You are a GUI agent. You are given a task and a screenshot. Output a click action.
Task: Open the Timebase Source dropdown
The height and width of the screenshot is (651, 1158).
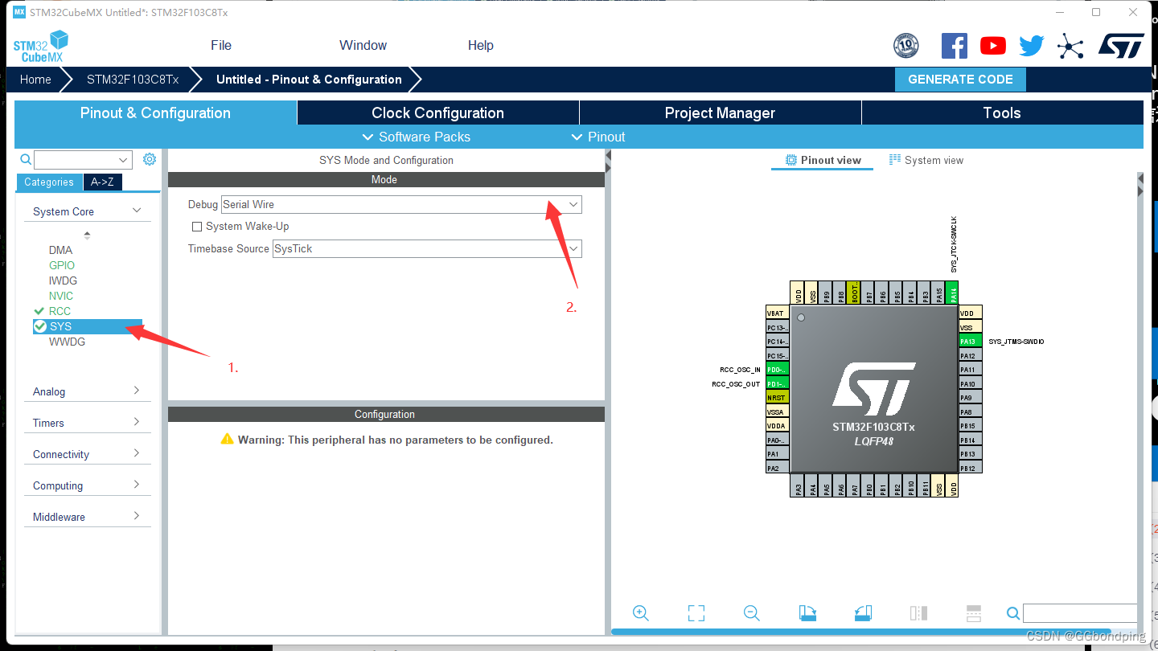coord(427,248)
